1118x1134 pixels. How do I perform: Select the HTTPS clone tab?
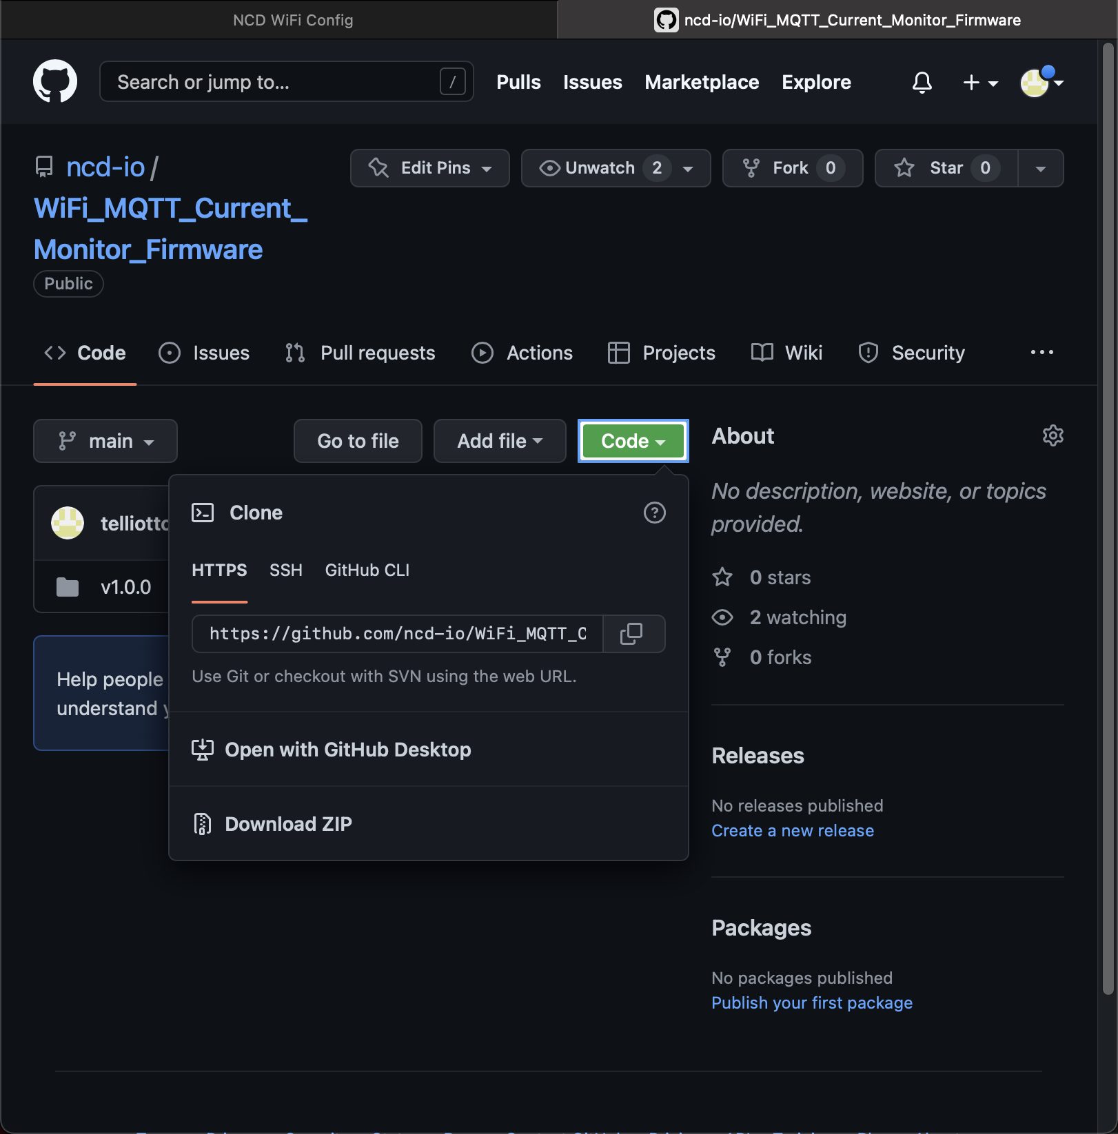point(219,570)
